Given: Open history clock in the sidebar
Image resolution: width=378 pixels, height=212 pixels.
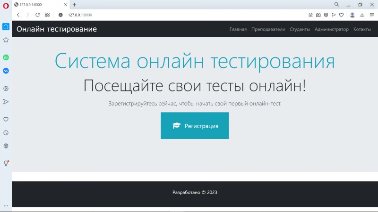Looking at the screenshot, I should [x=6, y=133].
